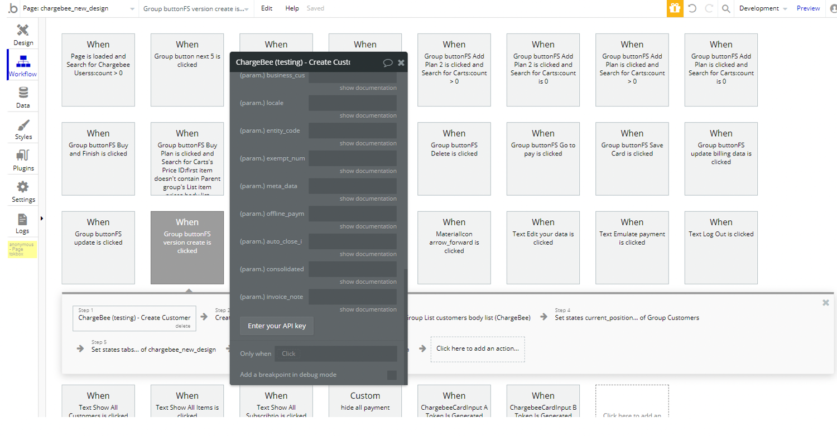Click the redo arrow icon
The height and width of the screenshot is (436, 837).
[x=709, y=8]
